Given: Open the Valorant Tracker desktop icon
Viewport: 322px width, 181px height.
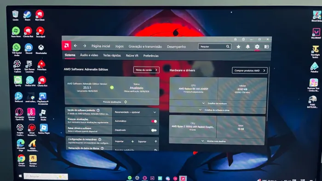Looking at the screenshot, I should pyautogui.click(x=31, y=114).
